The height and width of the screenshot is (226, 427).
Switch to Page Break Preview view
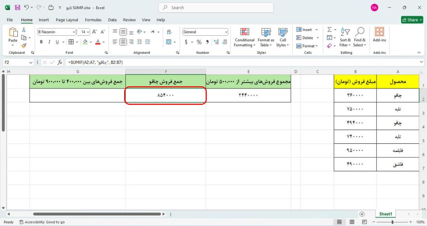click(365, 222)
